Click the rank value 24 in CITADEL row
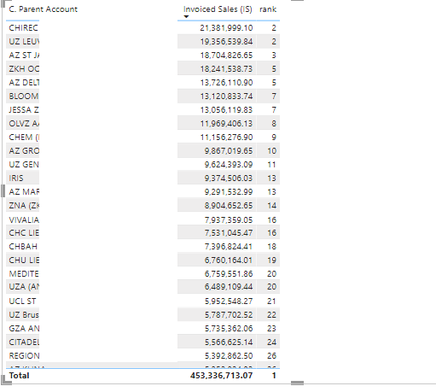Screen dimensions: 436x392 click(x=271, y=342)
